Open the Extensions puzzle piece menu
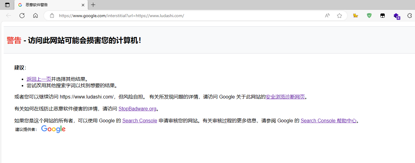415x163 pixels. pyautogui.click(x=409, y=16)
